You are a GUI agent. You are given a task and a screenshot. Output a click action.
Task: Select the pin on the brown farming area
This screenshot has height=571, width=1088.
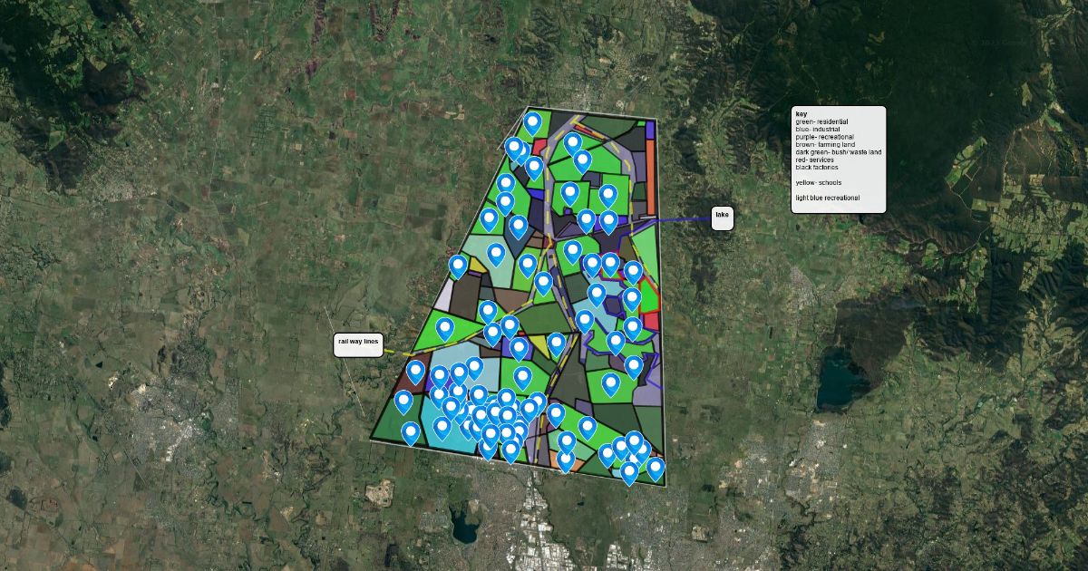click(416, 371)
